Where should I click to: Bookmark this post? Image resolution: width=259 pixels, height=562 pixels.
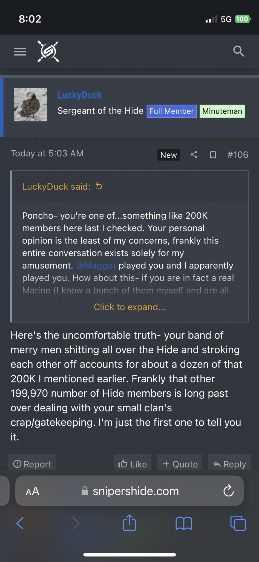coord(213,155)
